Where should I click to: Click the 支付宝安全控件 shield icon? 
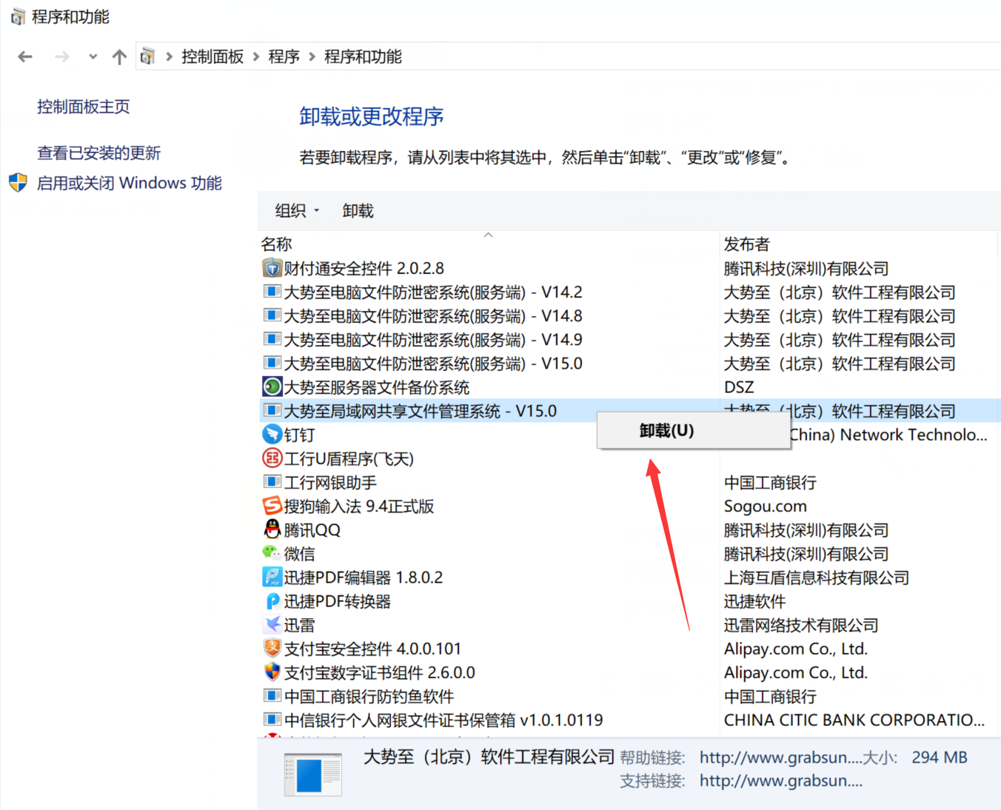272,649
